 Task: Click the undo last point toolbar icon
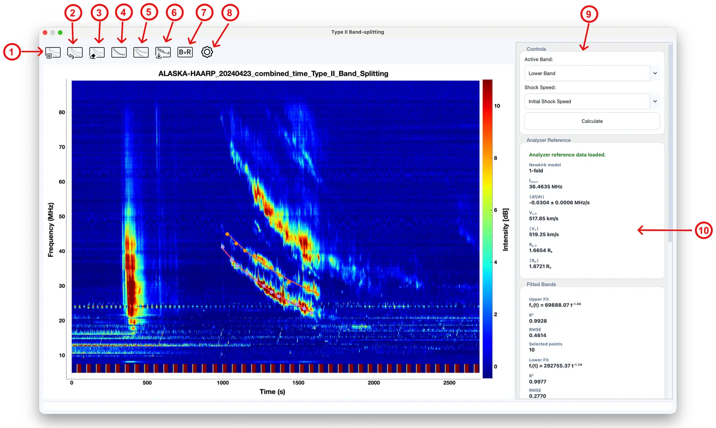[75, 52]
